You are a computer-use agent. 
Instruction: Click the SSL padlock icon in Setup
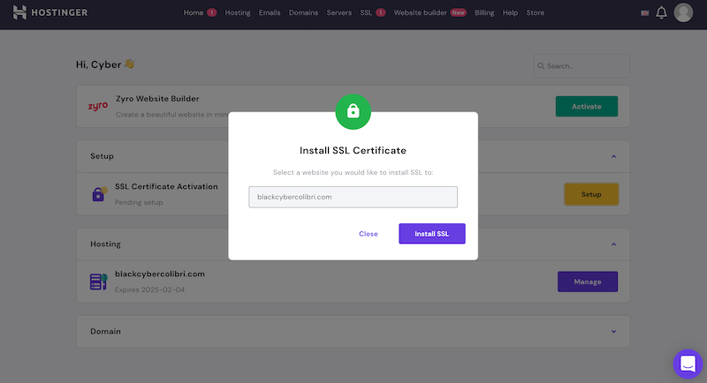coord(99,194)
